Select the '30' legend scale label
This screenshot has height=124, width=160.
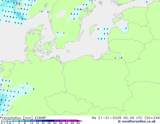tap(55, 123)
